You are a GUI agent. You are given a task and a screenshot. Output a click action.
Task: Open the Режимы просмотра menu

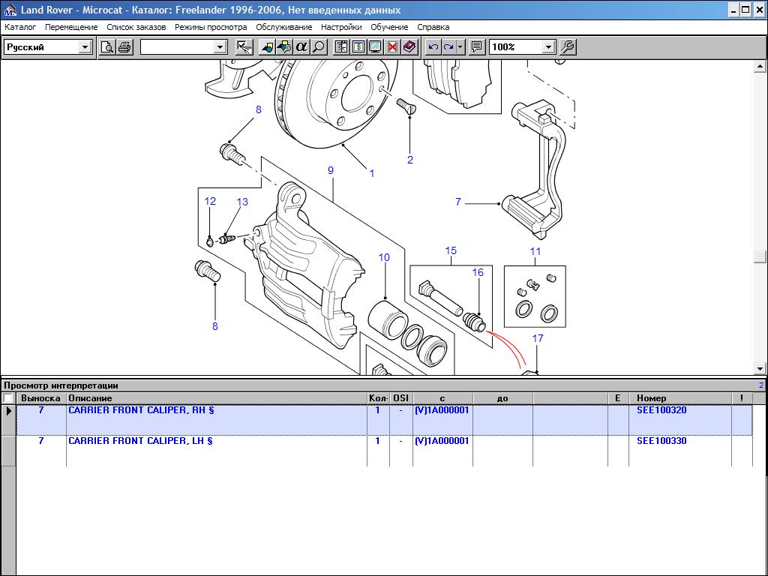[x=211, y=27]
